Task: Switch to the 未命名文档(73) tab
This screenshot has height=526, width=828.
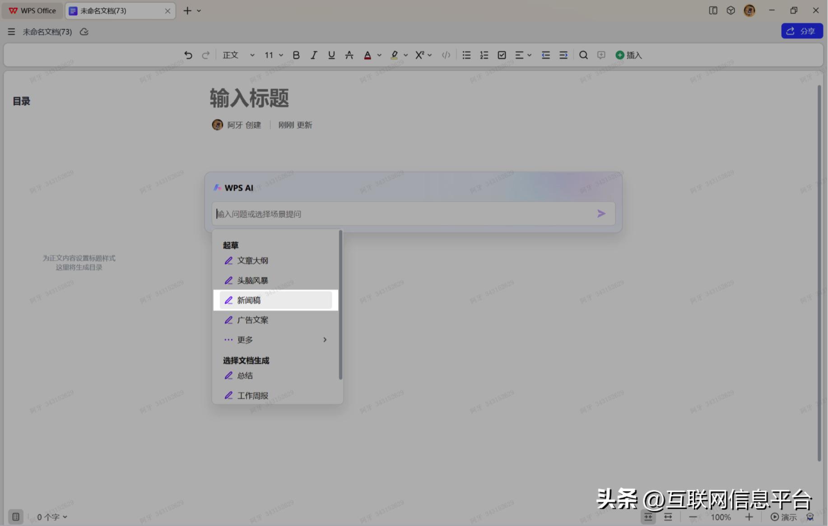Action: tap(113, 10)
